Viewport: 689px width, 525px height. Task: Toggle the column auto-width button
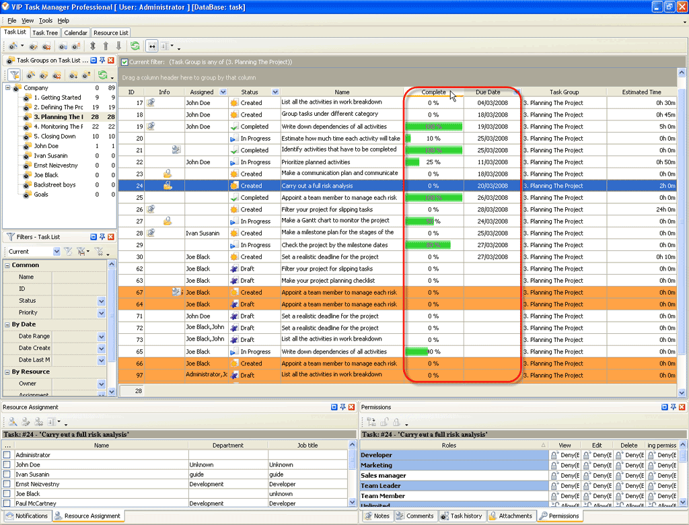tap(151, 46)
